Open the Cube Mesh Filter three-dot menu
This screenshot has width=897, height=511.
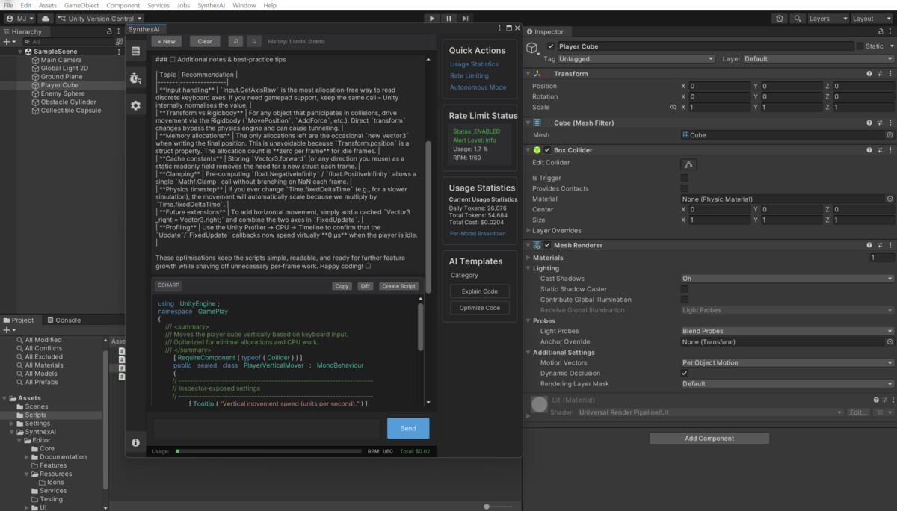(x=890, y=123)
